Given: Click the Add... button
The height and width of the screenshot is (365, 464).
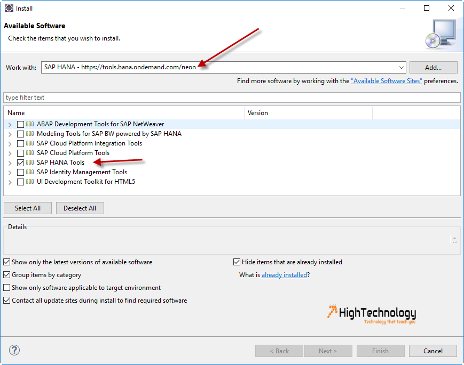Looking at the screenshot, I should pyautogui.click(x=433, y=67).
